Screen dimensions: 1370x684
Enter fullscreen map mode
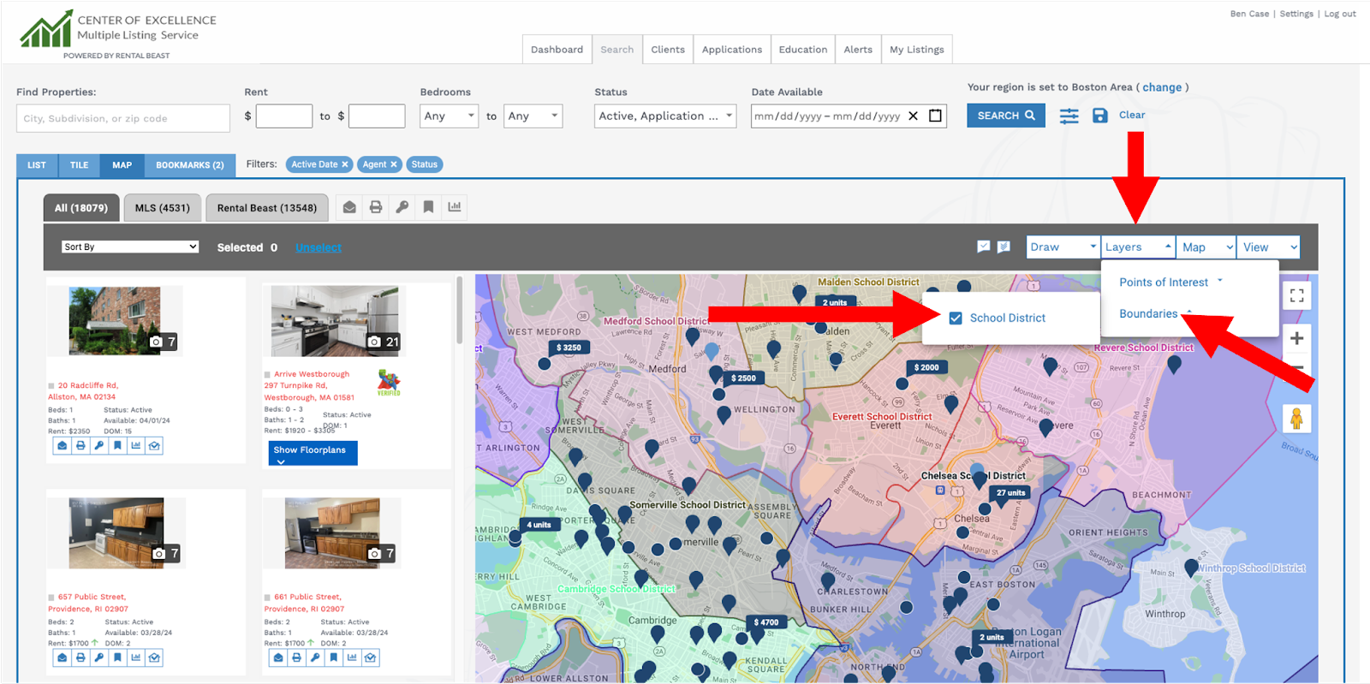click(1297, 295)
